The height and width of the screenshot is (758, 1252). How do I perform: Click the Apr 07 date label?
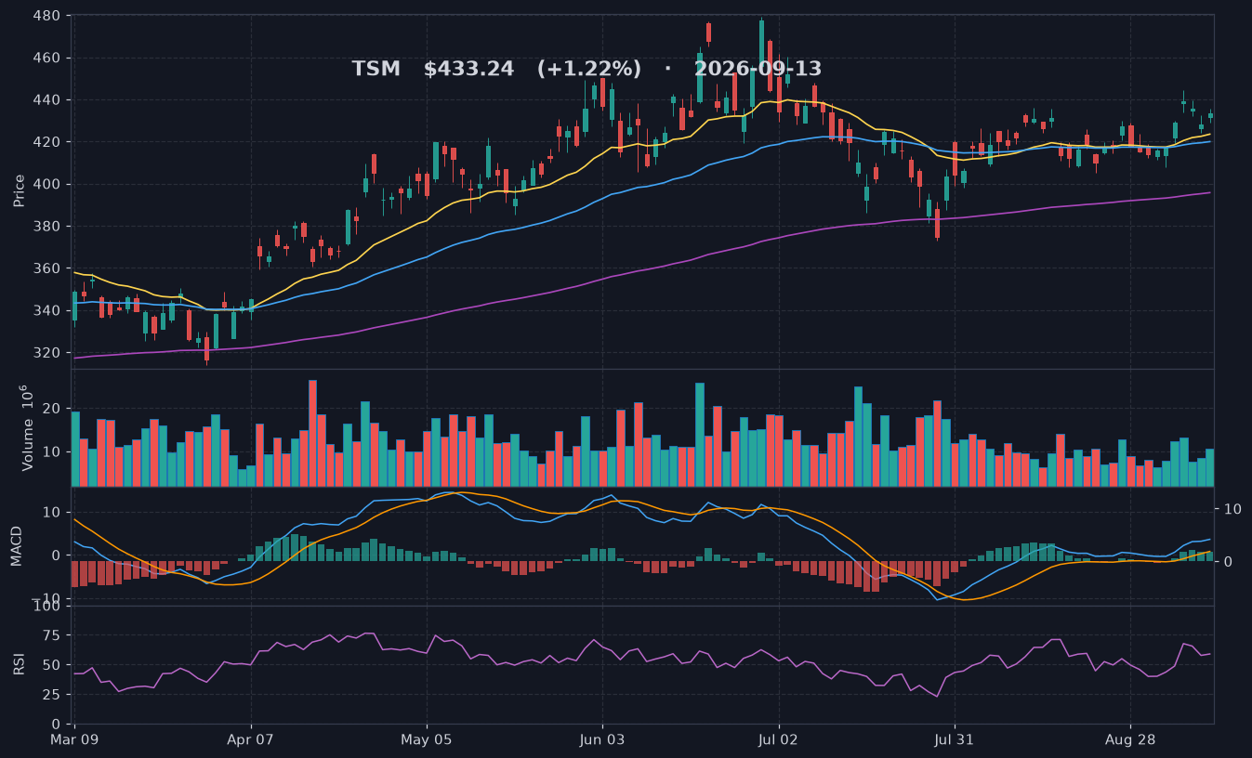coord(251,740)
